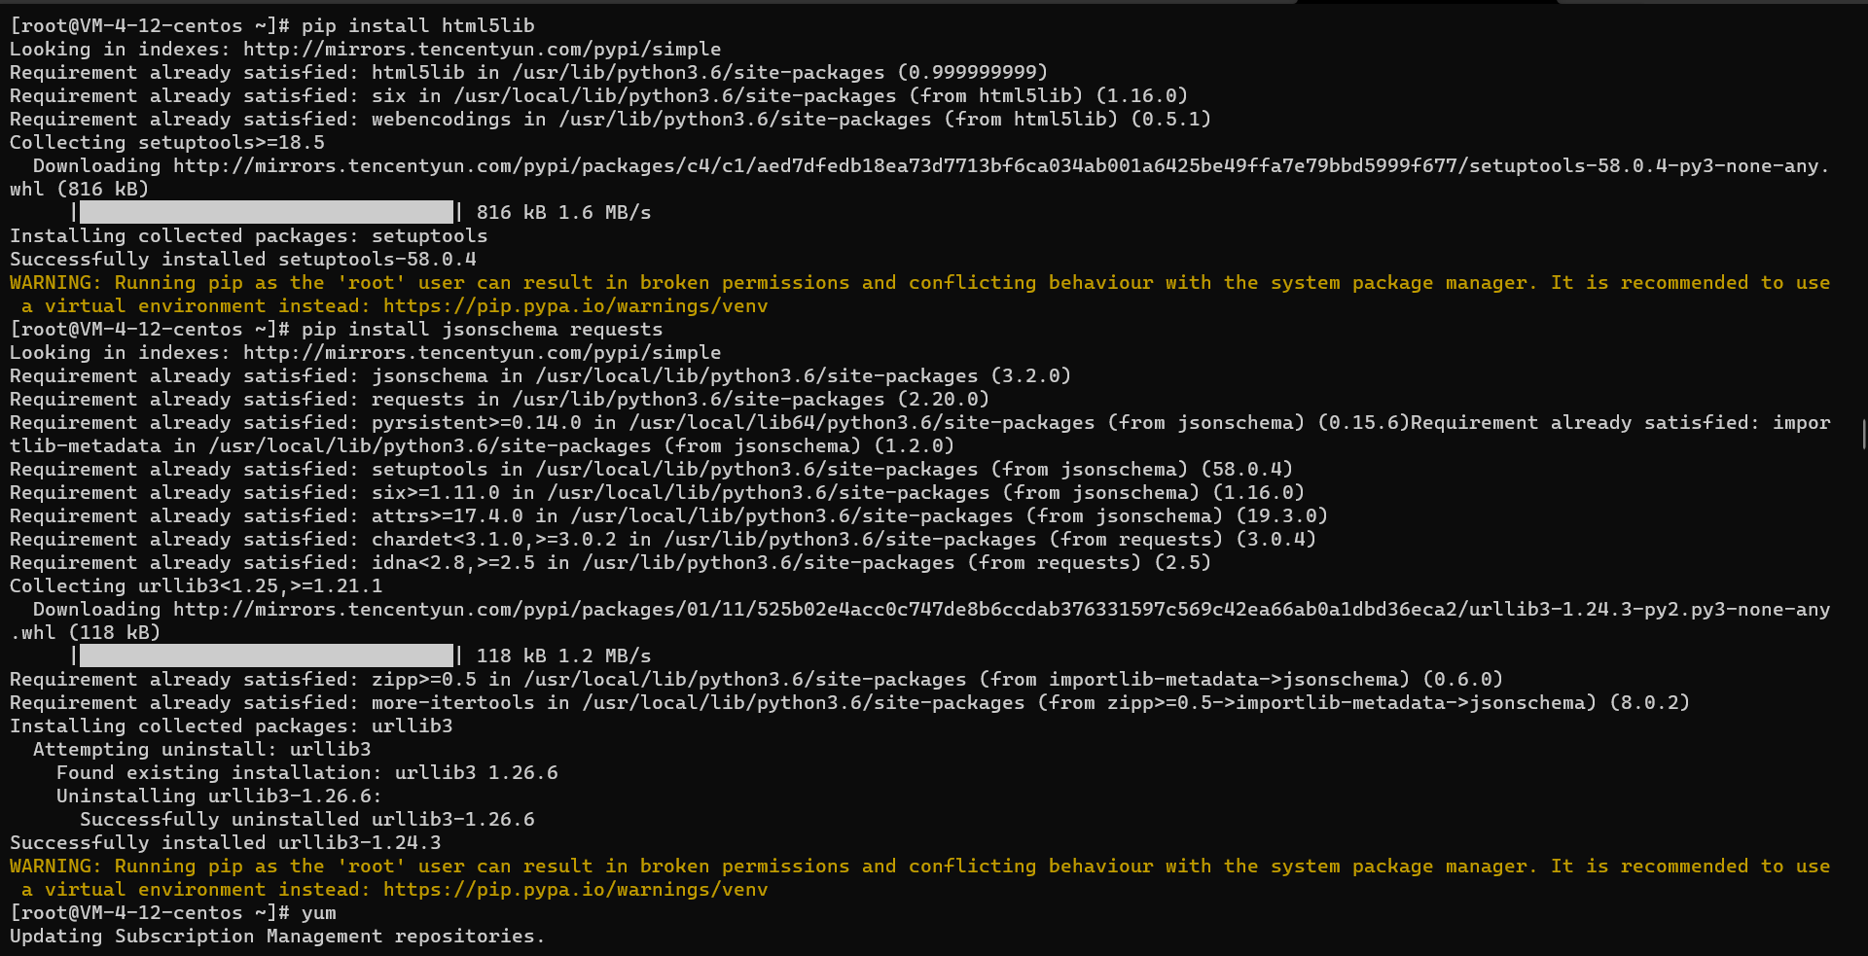Click 'Successfully installed urllib3-1.24.3' line

(x=225, y=843)
